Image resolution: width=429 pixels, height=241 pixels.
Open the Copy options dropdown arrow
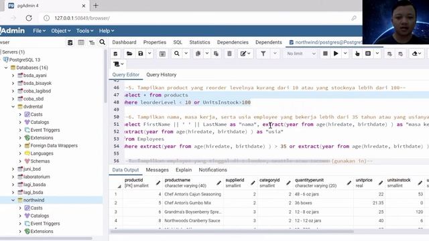pyautogui.click(x=207, y=54)
